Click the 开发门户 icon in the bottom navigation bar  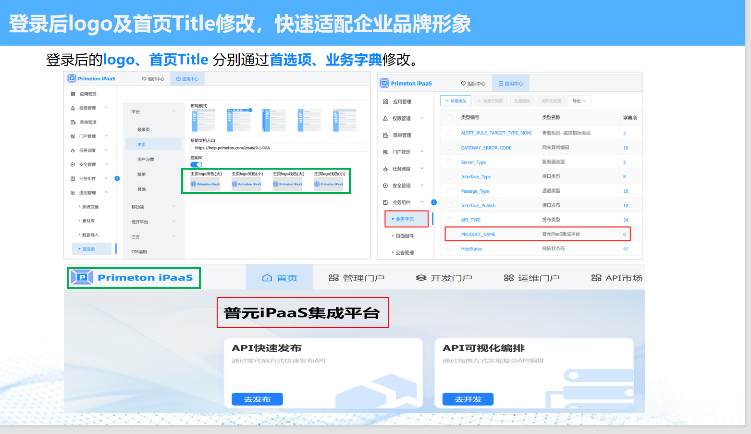tap(421, 278)
